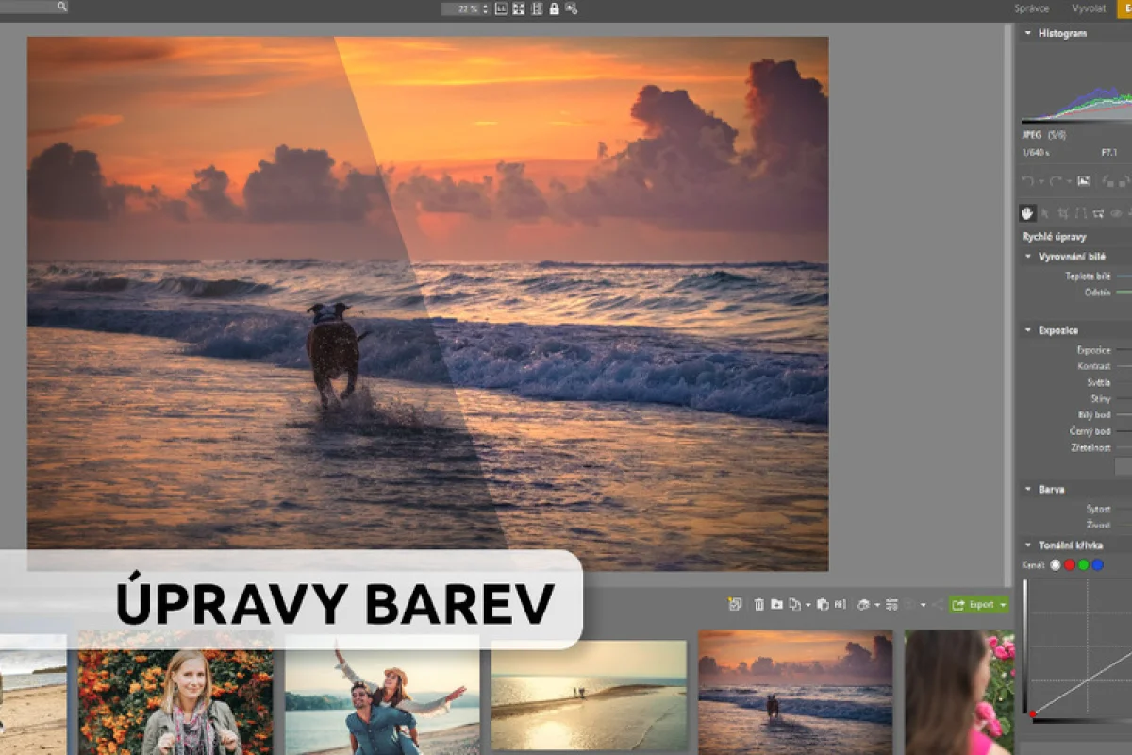Collapse the Expozice section

coord(1027,330)
